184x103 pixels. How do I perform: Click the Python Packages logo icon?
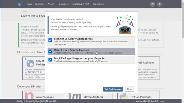(124, 96)
